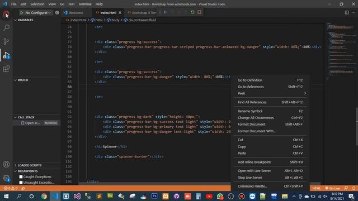Open the File menu
This screenshot has width=358, height=201.
13,4
